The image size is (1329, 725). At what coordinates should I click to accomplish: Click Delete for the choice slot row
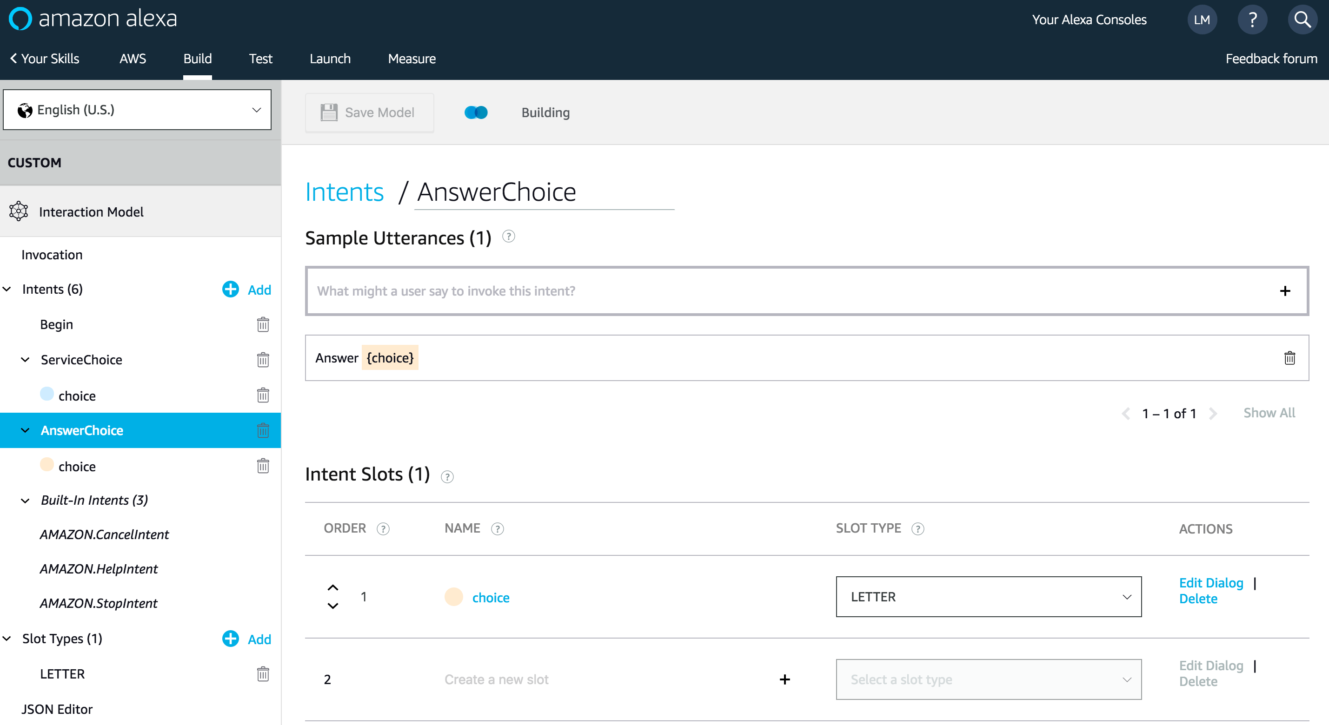pyautogui.click(x=1198, y=599)
